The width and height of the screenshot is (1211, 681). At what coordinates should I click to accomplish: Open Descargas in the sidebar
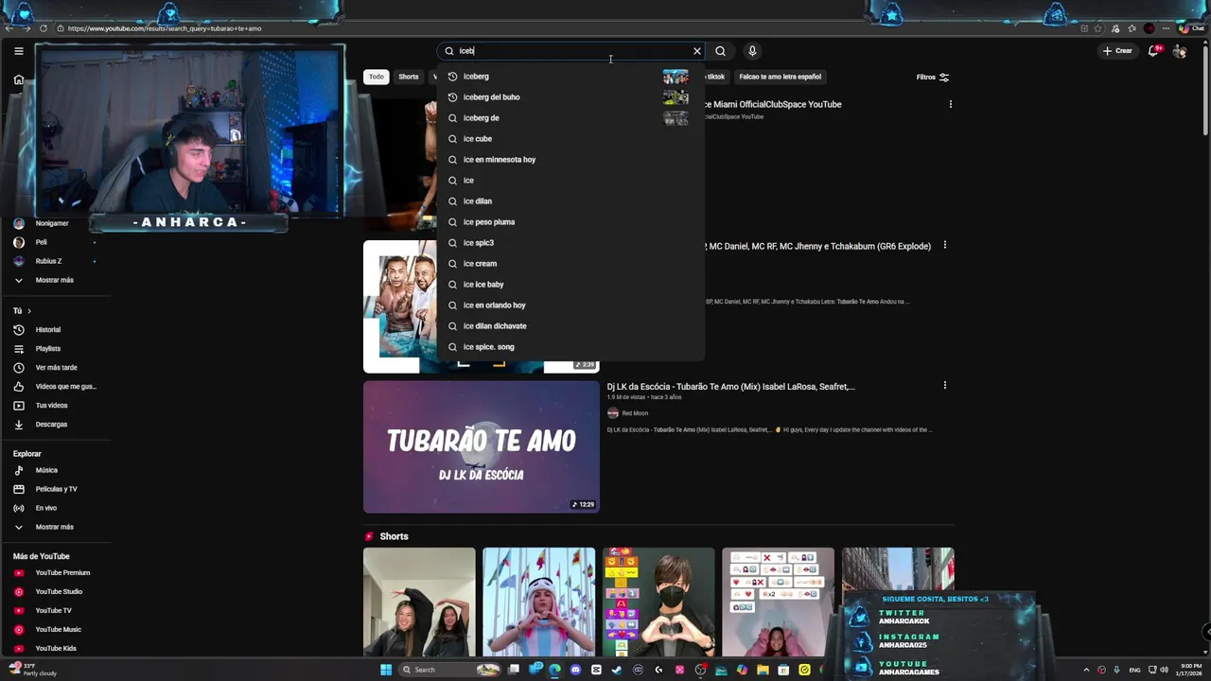[51, 425]
